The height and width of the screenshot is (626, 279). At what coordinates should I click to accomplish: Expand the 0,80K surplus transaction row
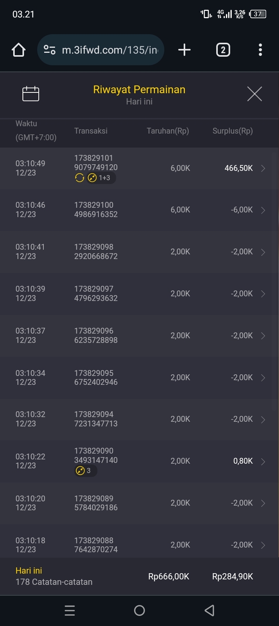pyautogui.click(x=263, y=461)
